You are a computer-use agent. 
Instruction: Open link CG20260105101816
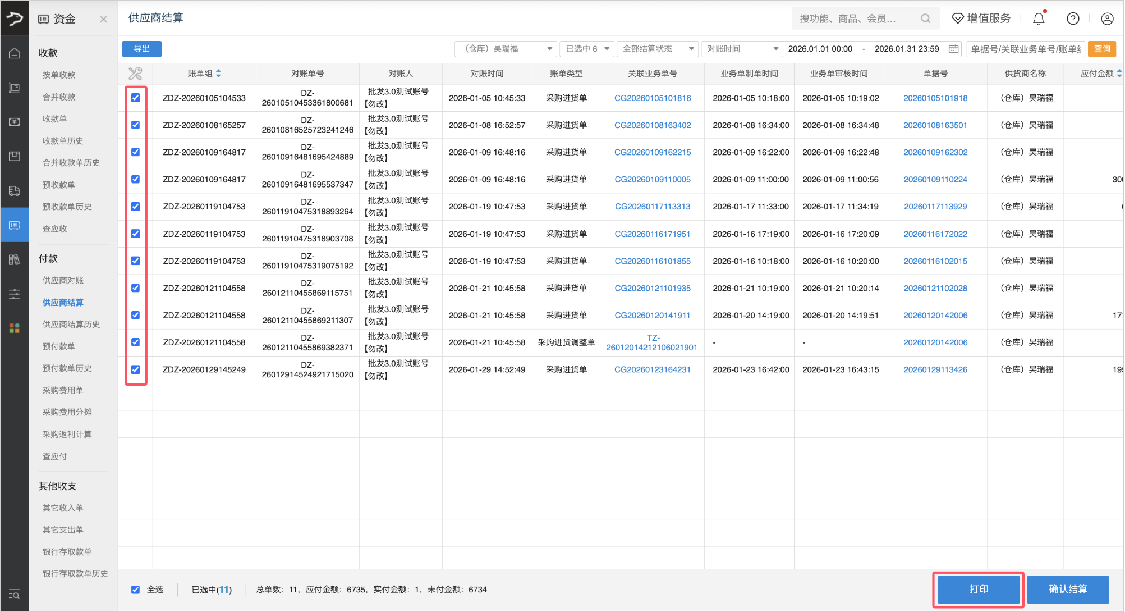point(652,98)
